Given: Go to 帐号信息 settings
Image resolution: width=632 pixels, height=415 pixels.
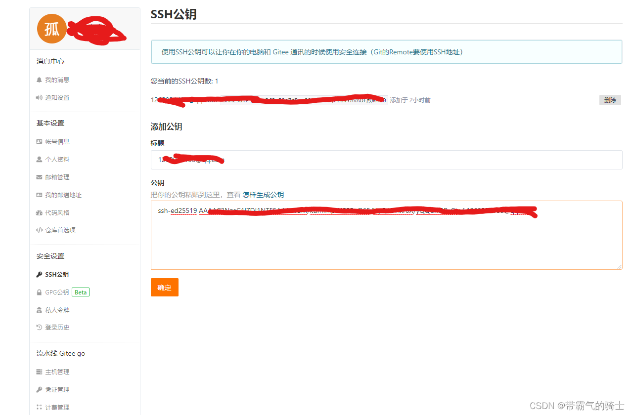Looking at the screenshot, I should click(x=57, y=141).
